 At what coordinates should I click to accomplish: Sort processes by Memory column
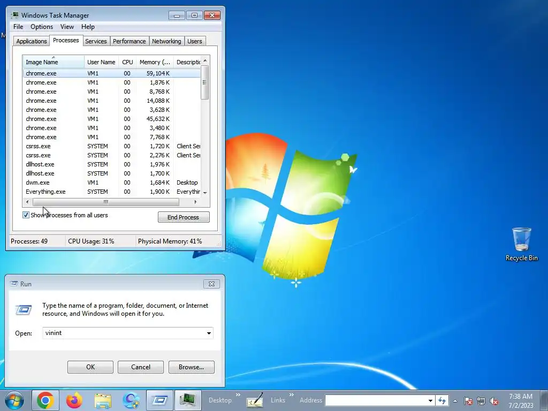pos(155,62)
